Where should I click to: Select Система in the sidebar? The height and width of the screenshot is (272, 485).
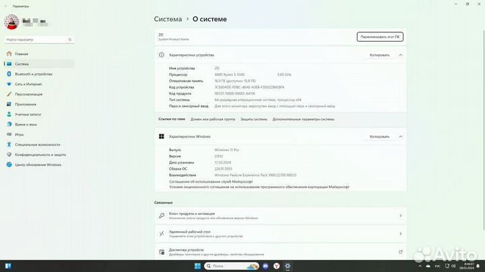(x=39, y=64)
